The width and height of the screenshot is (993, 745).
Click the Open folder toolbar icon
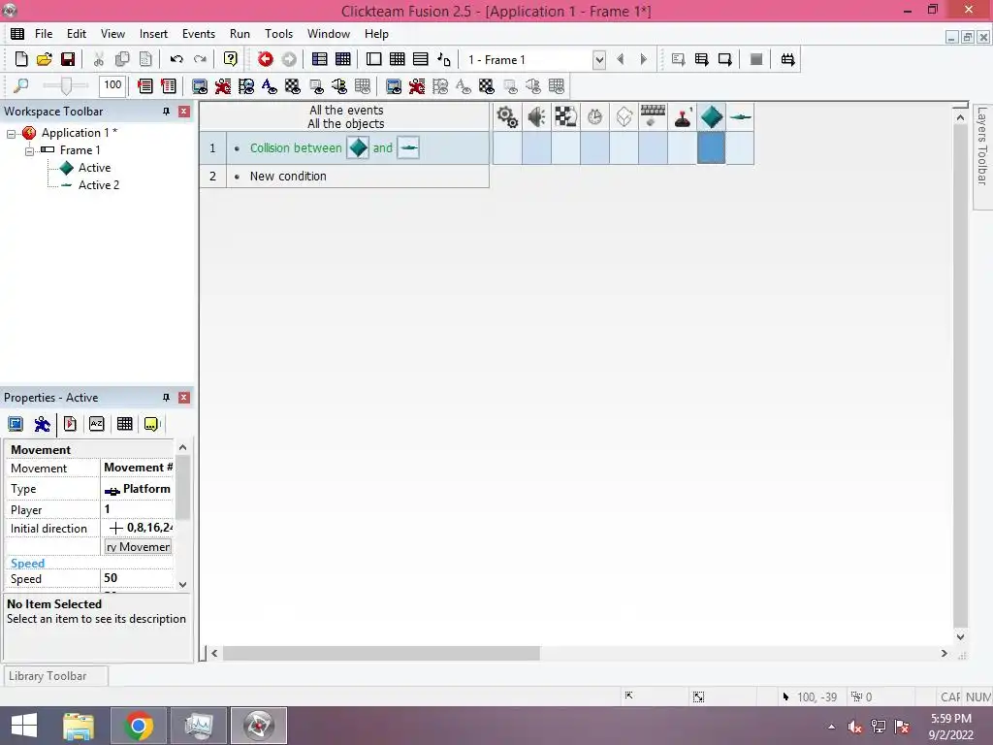pyautogui.click(x=45, y=59)
